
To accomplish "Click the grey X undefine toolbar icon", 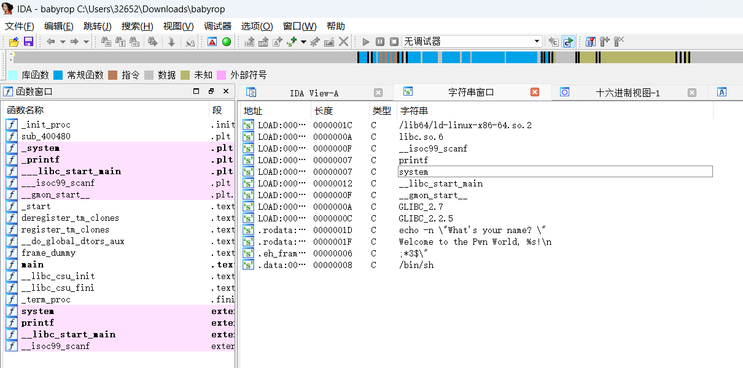I will point(343,42).
